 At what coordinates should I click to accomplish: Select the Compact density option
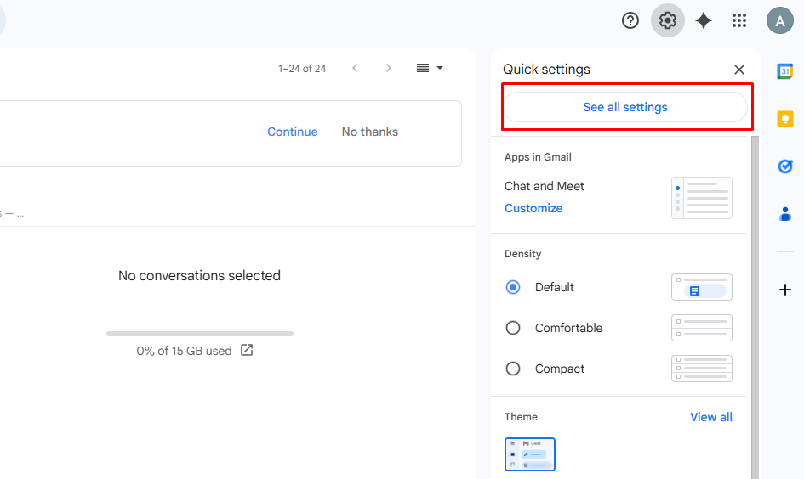point(513,369)
